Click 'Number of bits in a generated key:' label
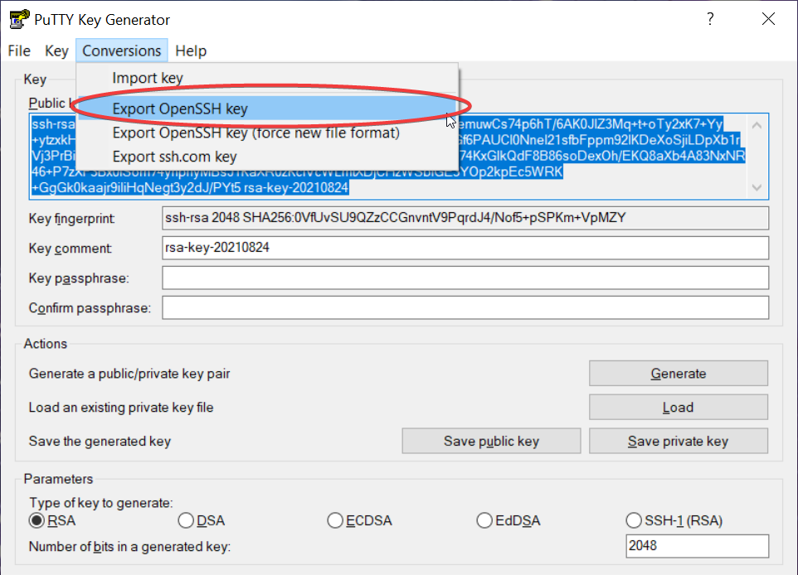 click(129, 547)
